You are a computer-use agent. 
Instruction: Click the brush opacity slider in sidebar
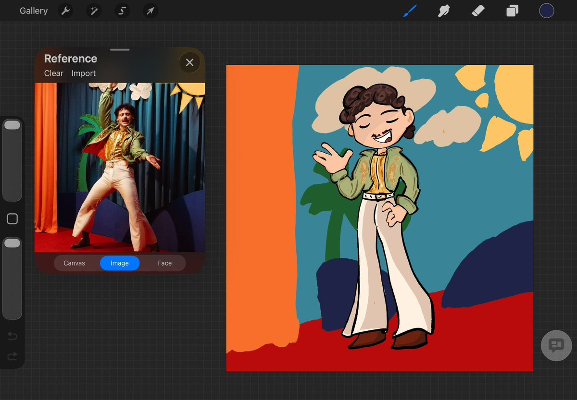(x=12, y=278)
